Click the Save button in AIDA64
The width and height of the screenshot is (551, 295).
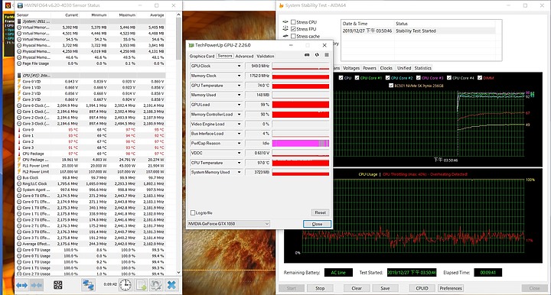[385, 288]
